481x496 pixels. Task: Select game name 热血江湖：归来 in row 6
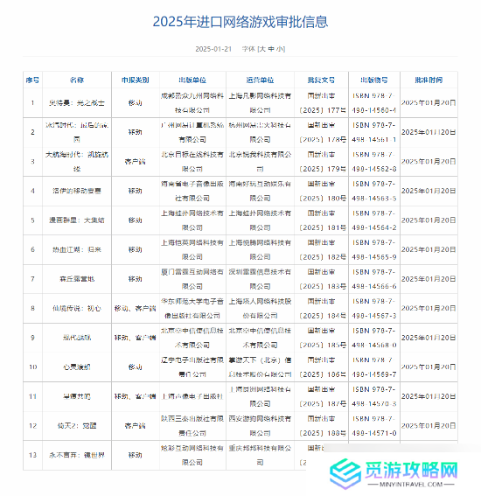click(x=77, y=249)
